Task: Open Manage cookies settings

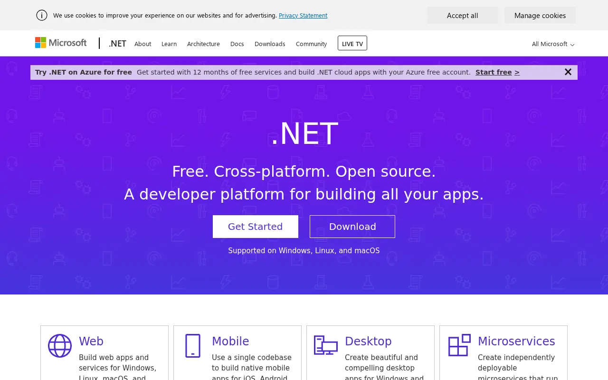Action: point(540,15)
